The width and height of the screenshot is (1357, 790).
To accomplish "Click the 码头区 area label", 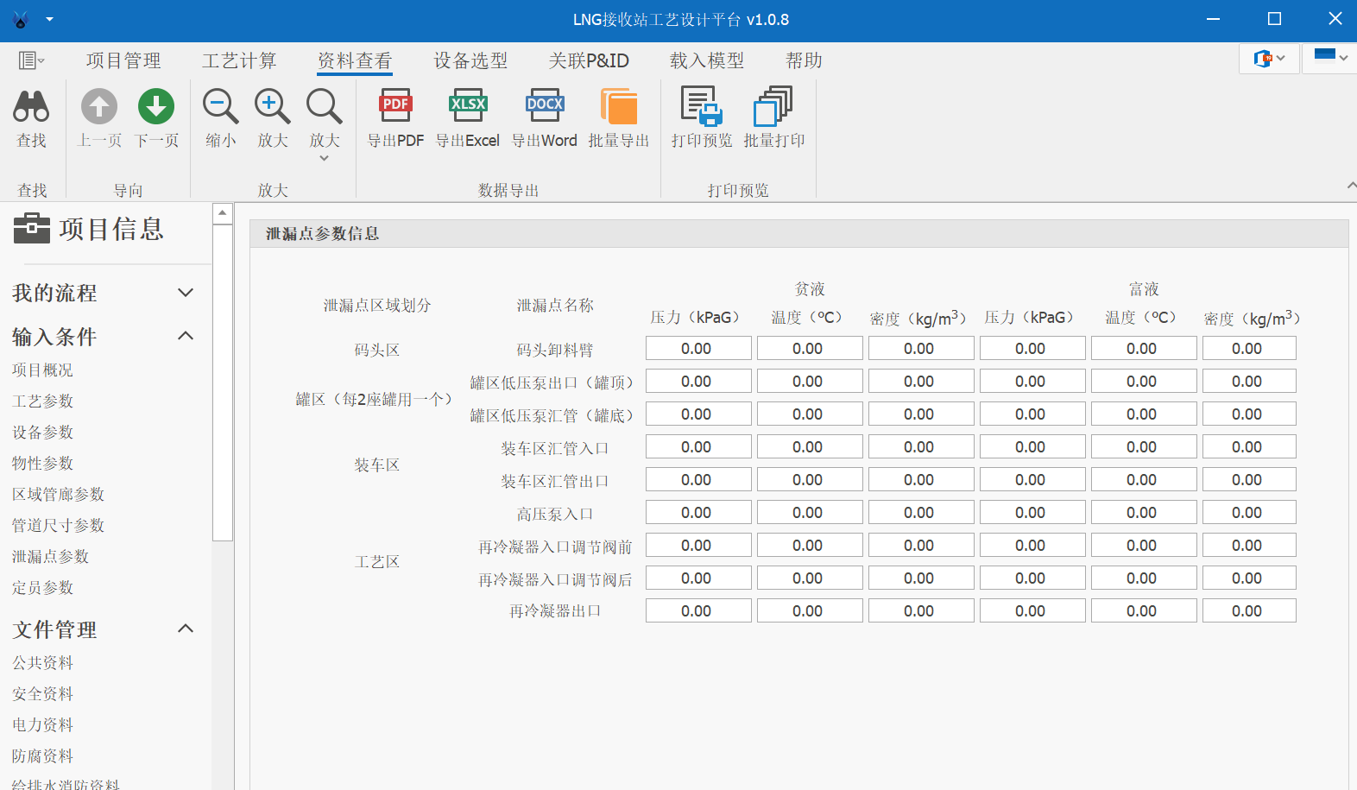I will click(377, 351).
